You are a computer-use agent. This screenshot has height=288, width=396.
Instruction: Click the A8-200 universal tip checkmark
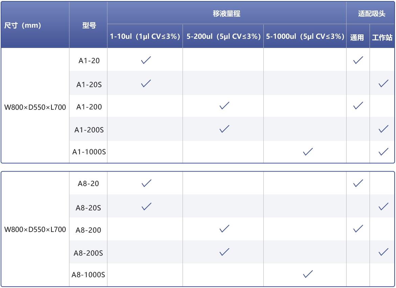[x=358, y=229]
